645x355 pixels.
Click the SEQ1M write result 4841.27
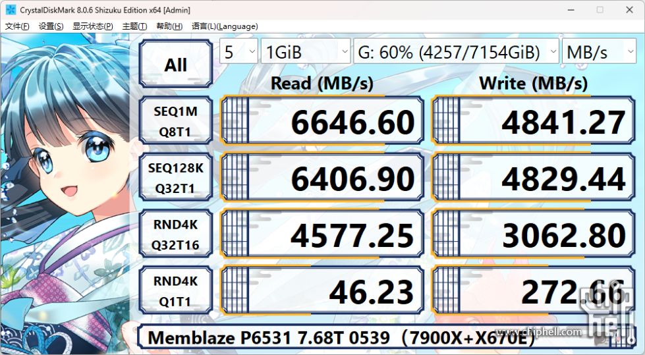533,121
